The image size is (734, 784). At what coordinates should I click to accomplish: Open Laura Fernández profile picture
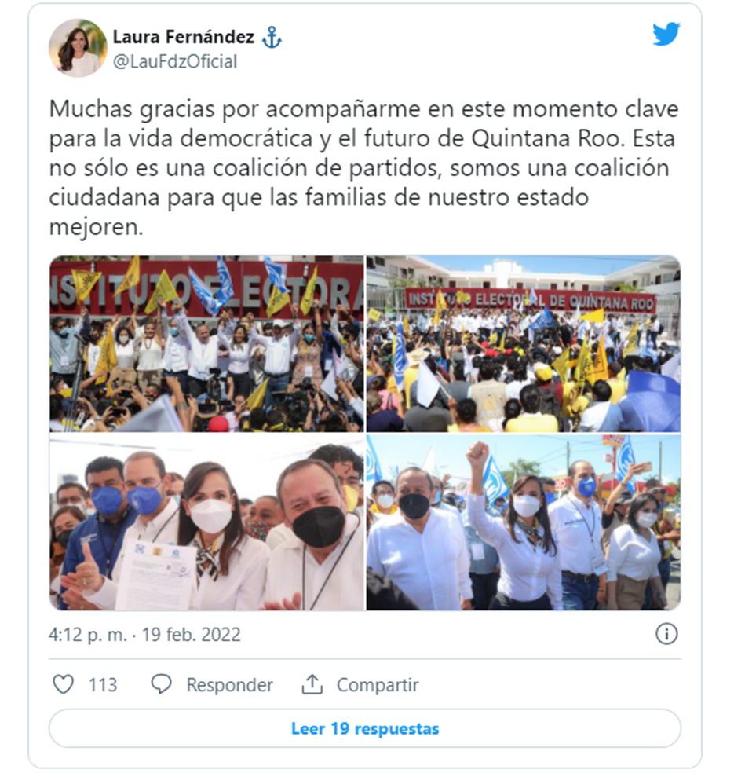point(78,48)
